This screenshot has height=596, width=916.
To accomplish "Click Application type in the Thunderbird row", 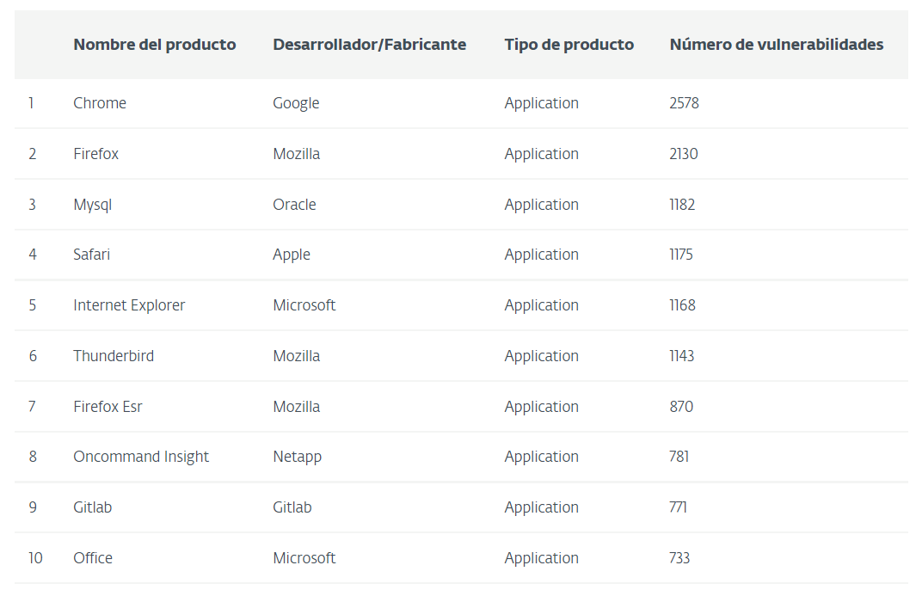I will tap(542, 356).
